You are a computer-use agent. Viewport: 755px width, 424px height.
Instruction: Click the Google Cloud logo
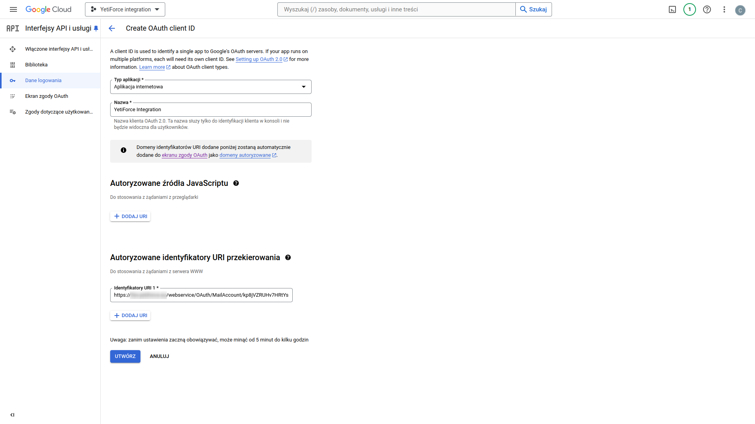48,9
